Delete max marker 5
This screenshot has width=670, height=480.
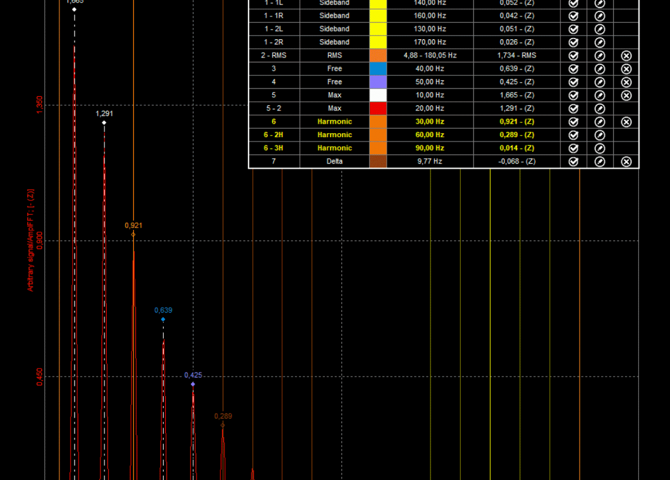[x=626, y=95]
